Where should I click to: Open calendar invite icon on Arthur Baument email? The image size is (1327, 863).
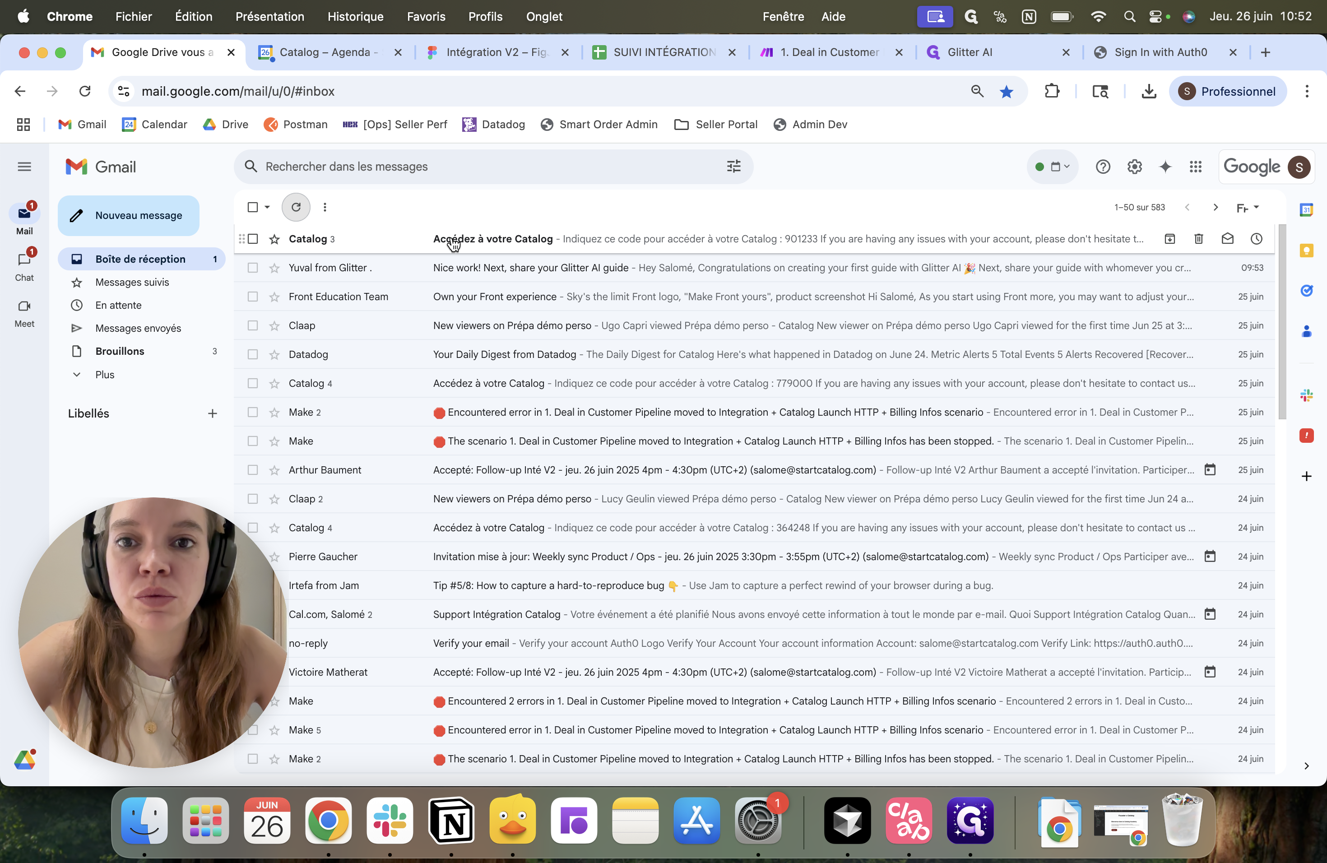(x=1210, y=470)
